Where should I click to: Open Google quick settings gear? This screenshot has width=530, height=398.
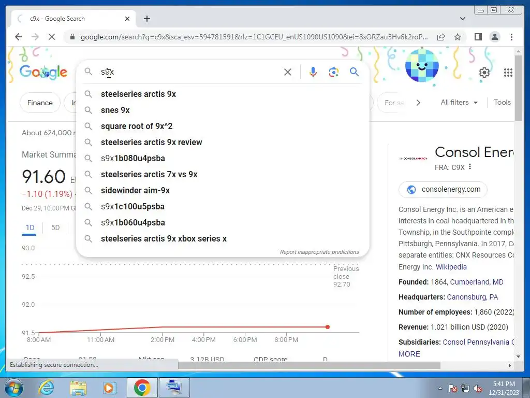click(484, 73)
